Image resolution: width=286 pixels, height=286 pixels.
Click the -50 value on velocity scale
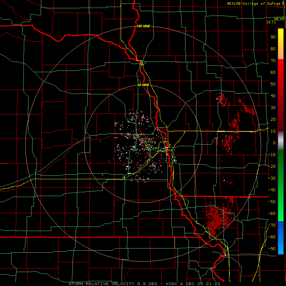(x=272, y=202)
